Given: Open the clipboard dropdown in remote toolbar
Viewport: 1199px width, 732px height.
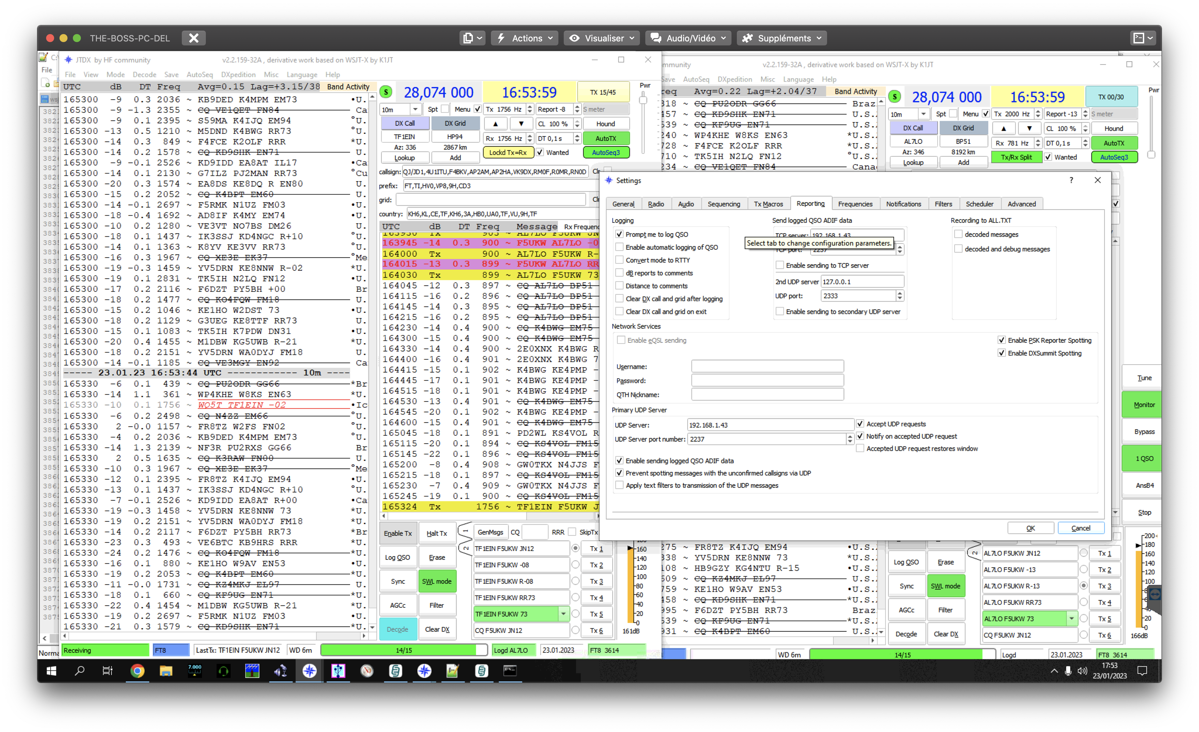Looking at the screenshot, I should [472, 38].
